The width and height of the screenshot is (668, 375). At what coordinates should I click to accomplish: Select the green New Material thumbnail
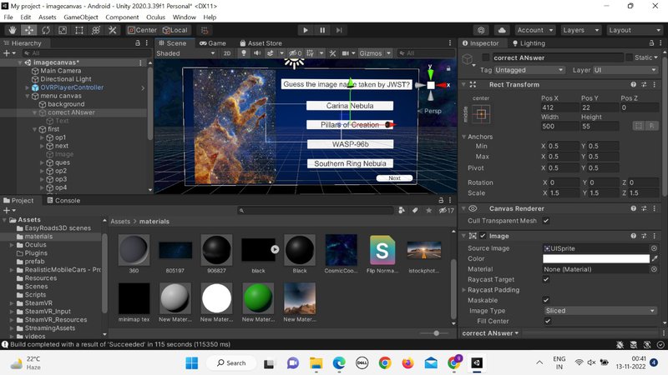[x=259, y=298]
